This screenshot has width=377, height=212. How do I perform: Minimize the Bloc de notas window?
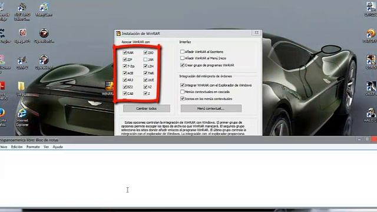pyautogui.click(x=359, y=140)
